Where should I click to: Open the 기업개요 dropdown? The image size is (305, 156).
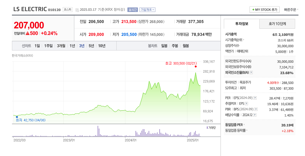coord(147,10)
